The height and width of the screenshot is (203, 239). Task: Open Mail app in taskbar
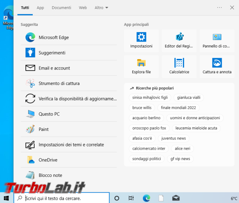tap(176, 198)
